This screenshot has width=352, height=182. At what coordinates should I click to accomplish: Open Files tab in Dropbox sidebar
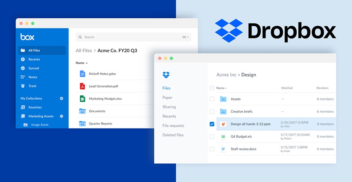166,88
